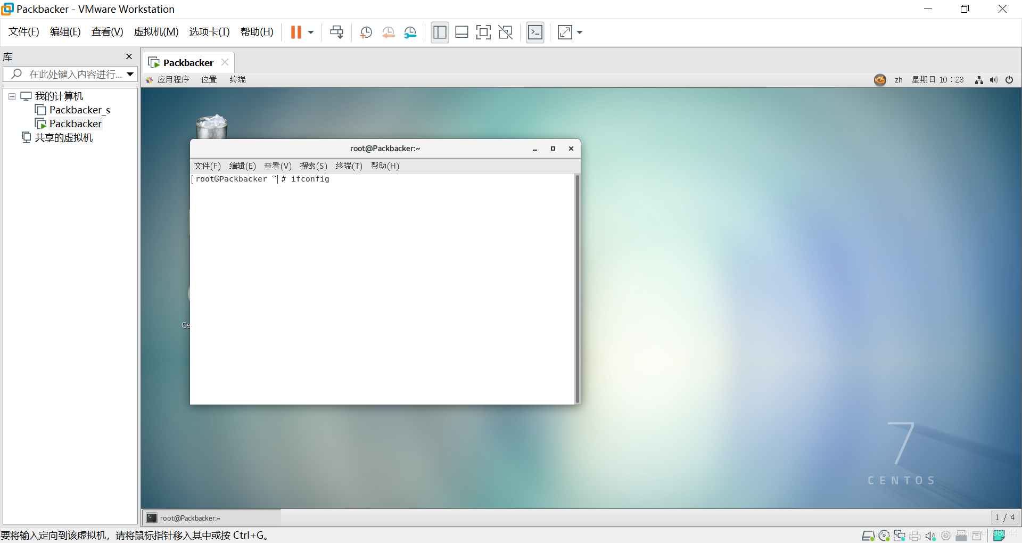Take a snapshot of this virtual machine
1022x543 pixels.
click(366, 32)
